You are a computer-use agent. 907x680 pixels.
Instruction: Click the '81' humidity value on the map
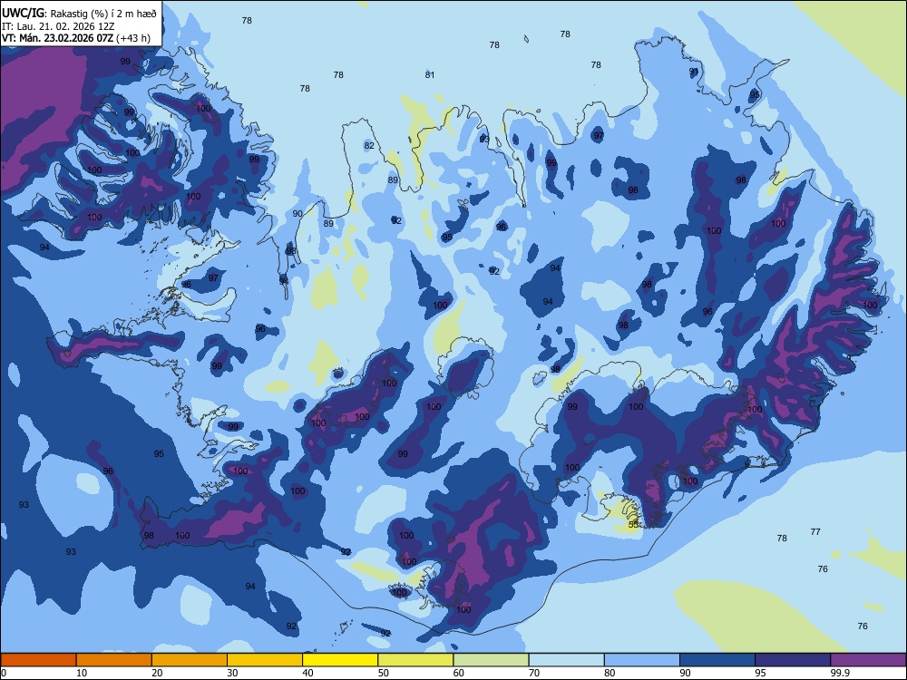[x=430, y=74]
